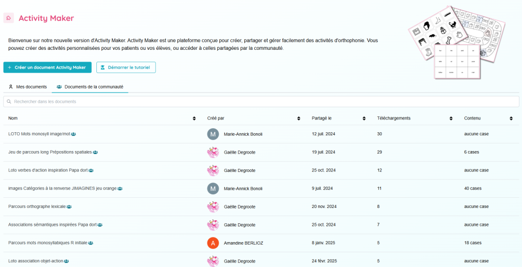This screenshot has width=522, height=267.
Task: Click Marie-Annick Bonoli's avatar in first row
Action: tap(213, 134)
